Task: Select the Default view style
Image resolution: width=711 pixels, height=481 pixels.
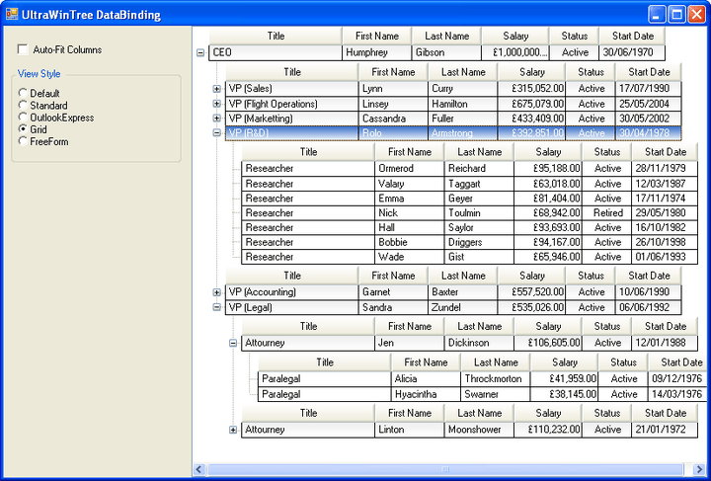Action: click(x=22, y=93)
